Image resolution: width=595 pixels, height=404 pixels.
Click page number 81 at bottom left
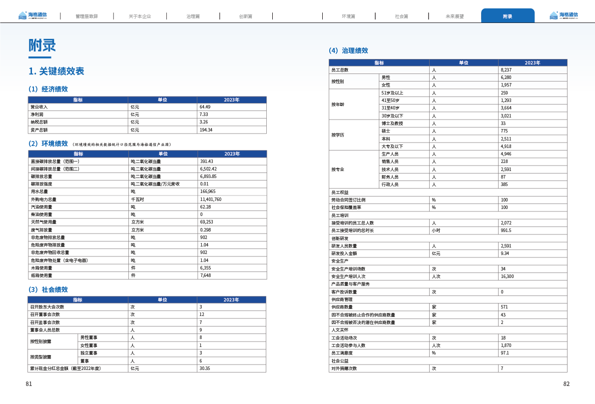pos(28,384)
